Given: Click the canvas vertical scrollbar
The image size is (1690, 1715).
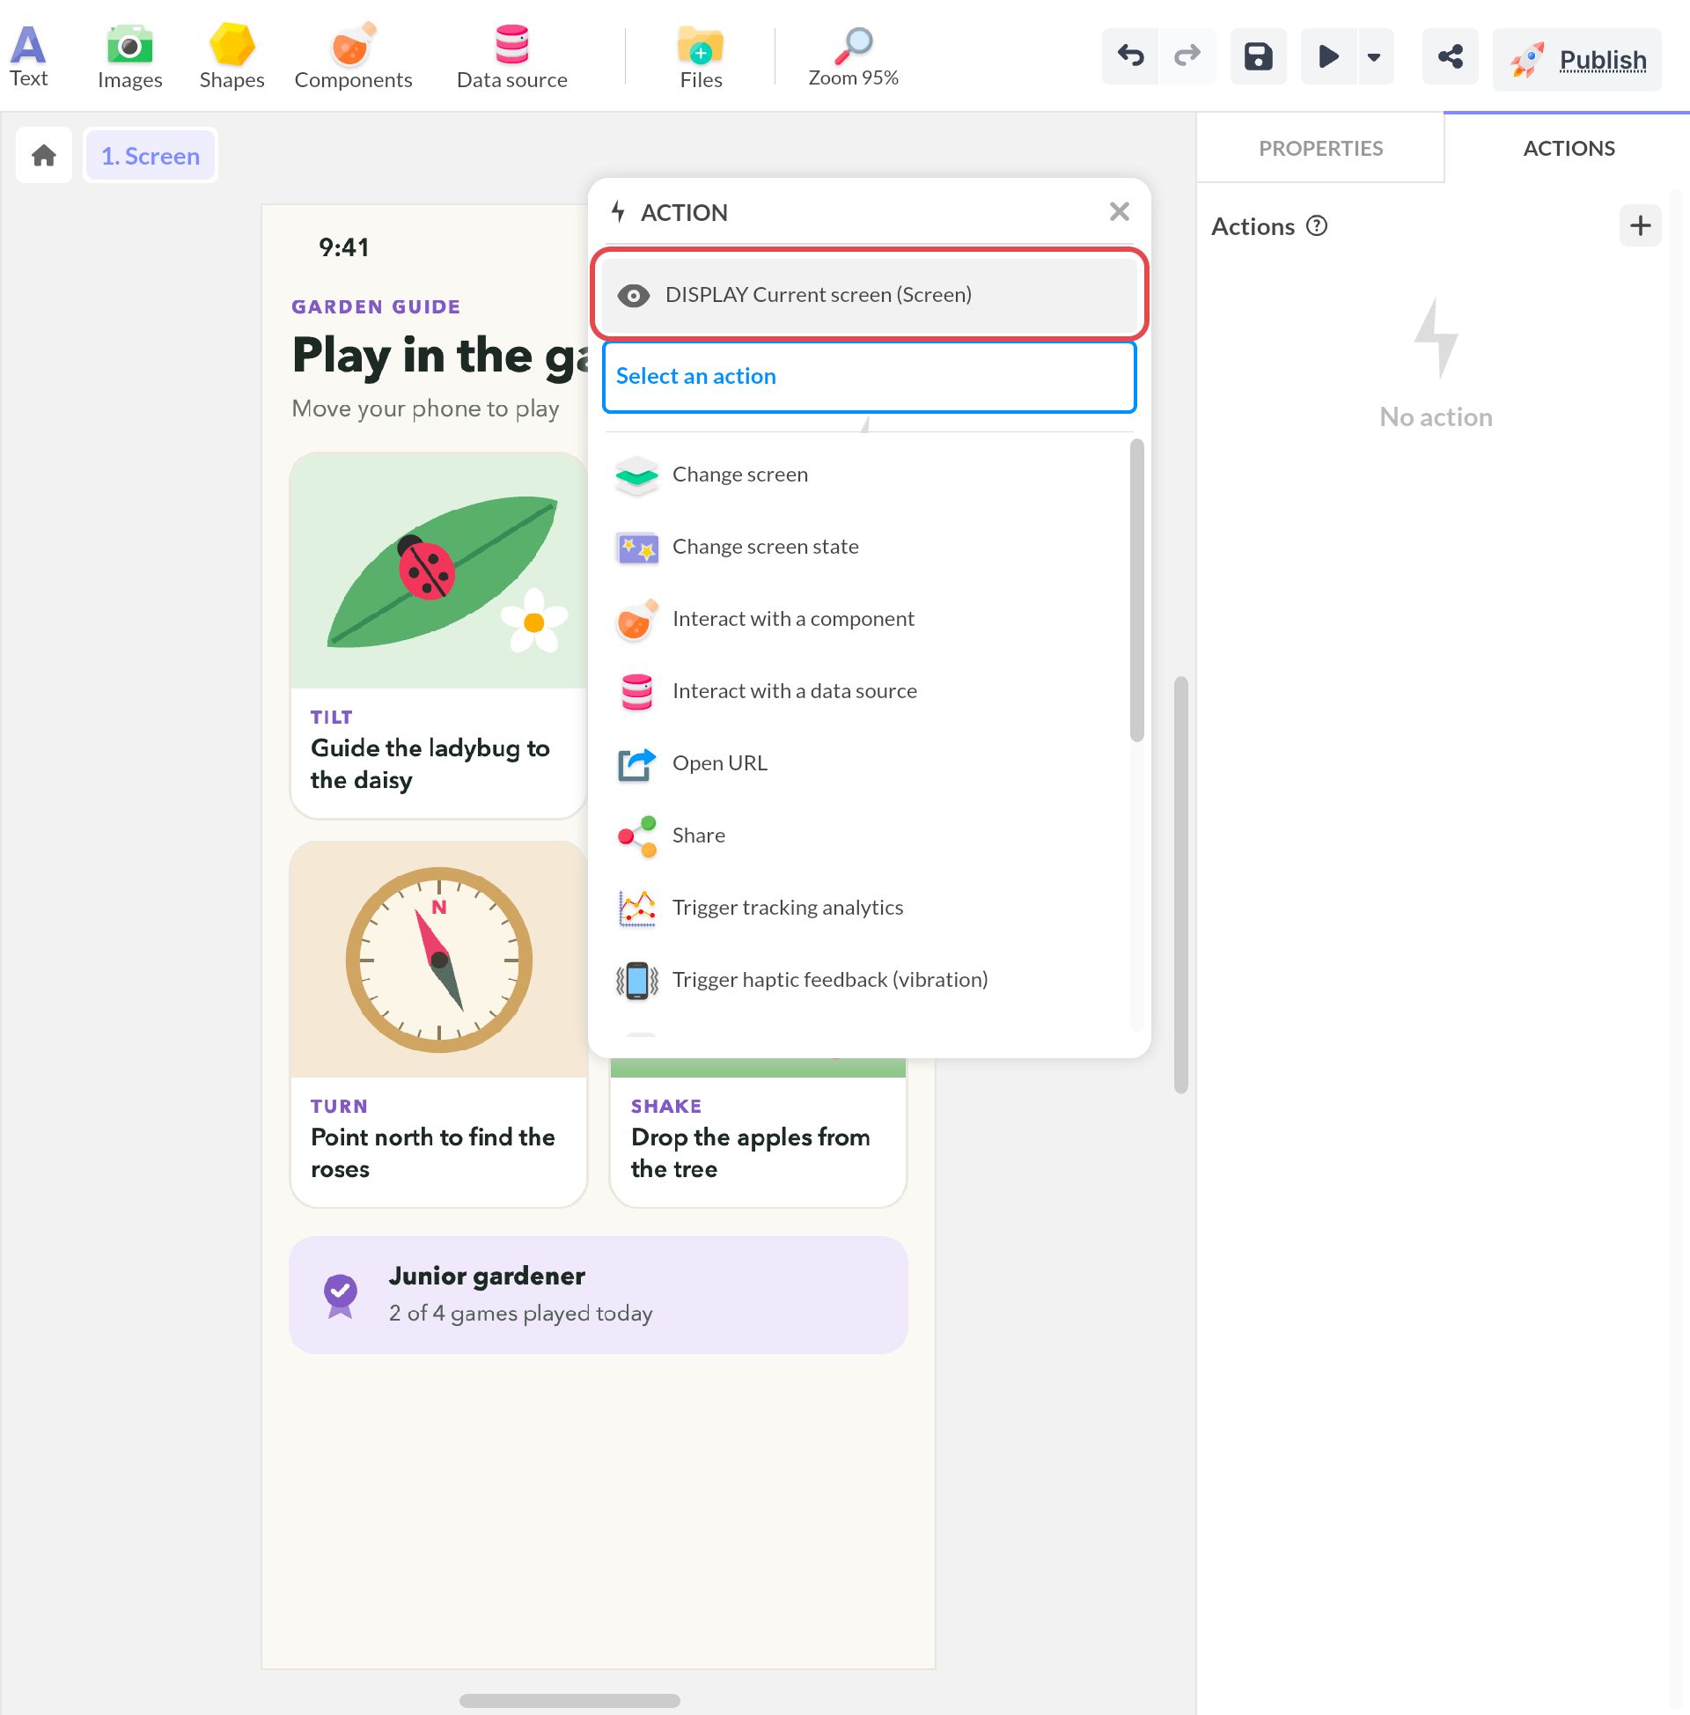Looking at the screenshot, I should coord(1179,884).
